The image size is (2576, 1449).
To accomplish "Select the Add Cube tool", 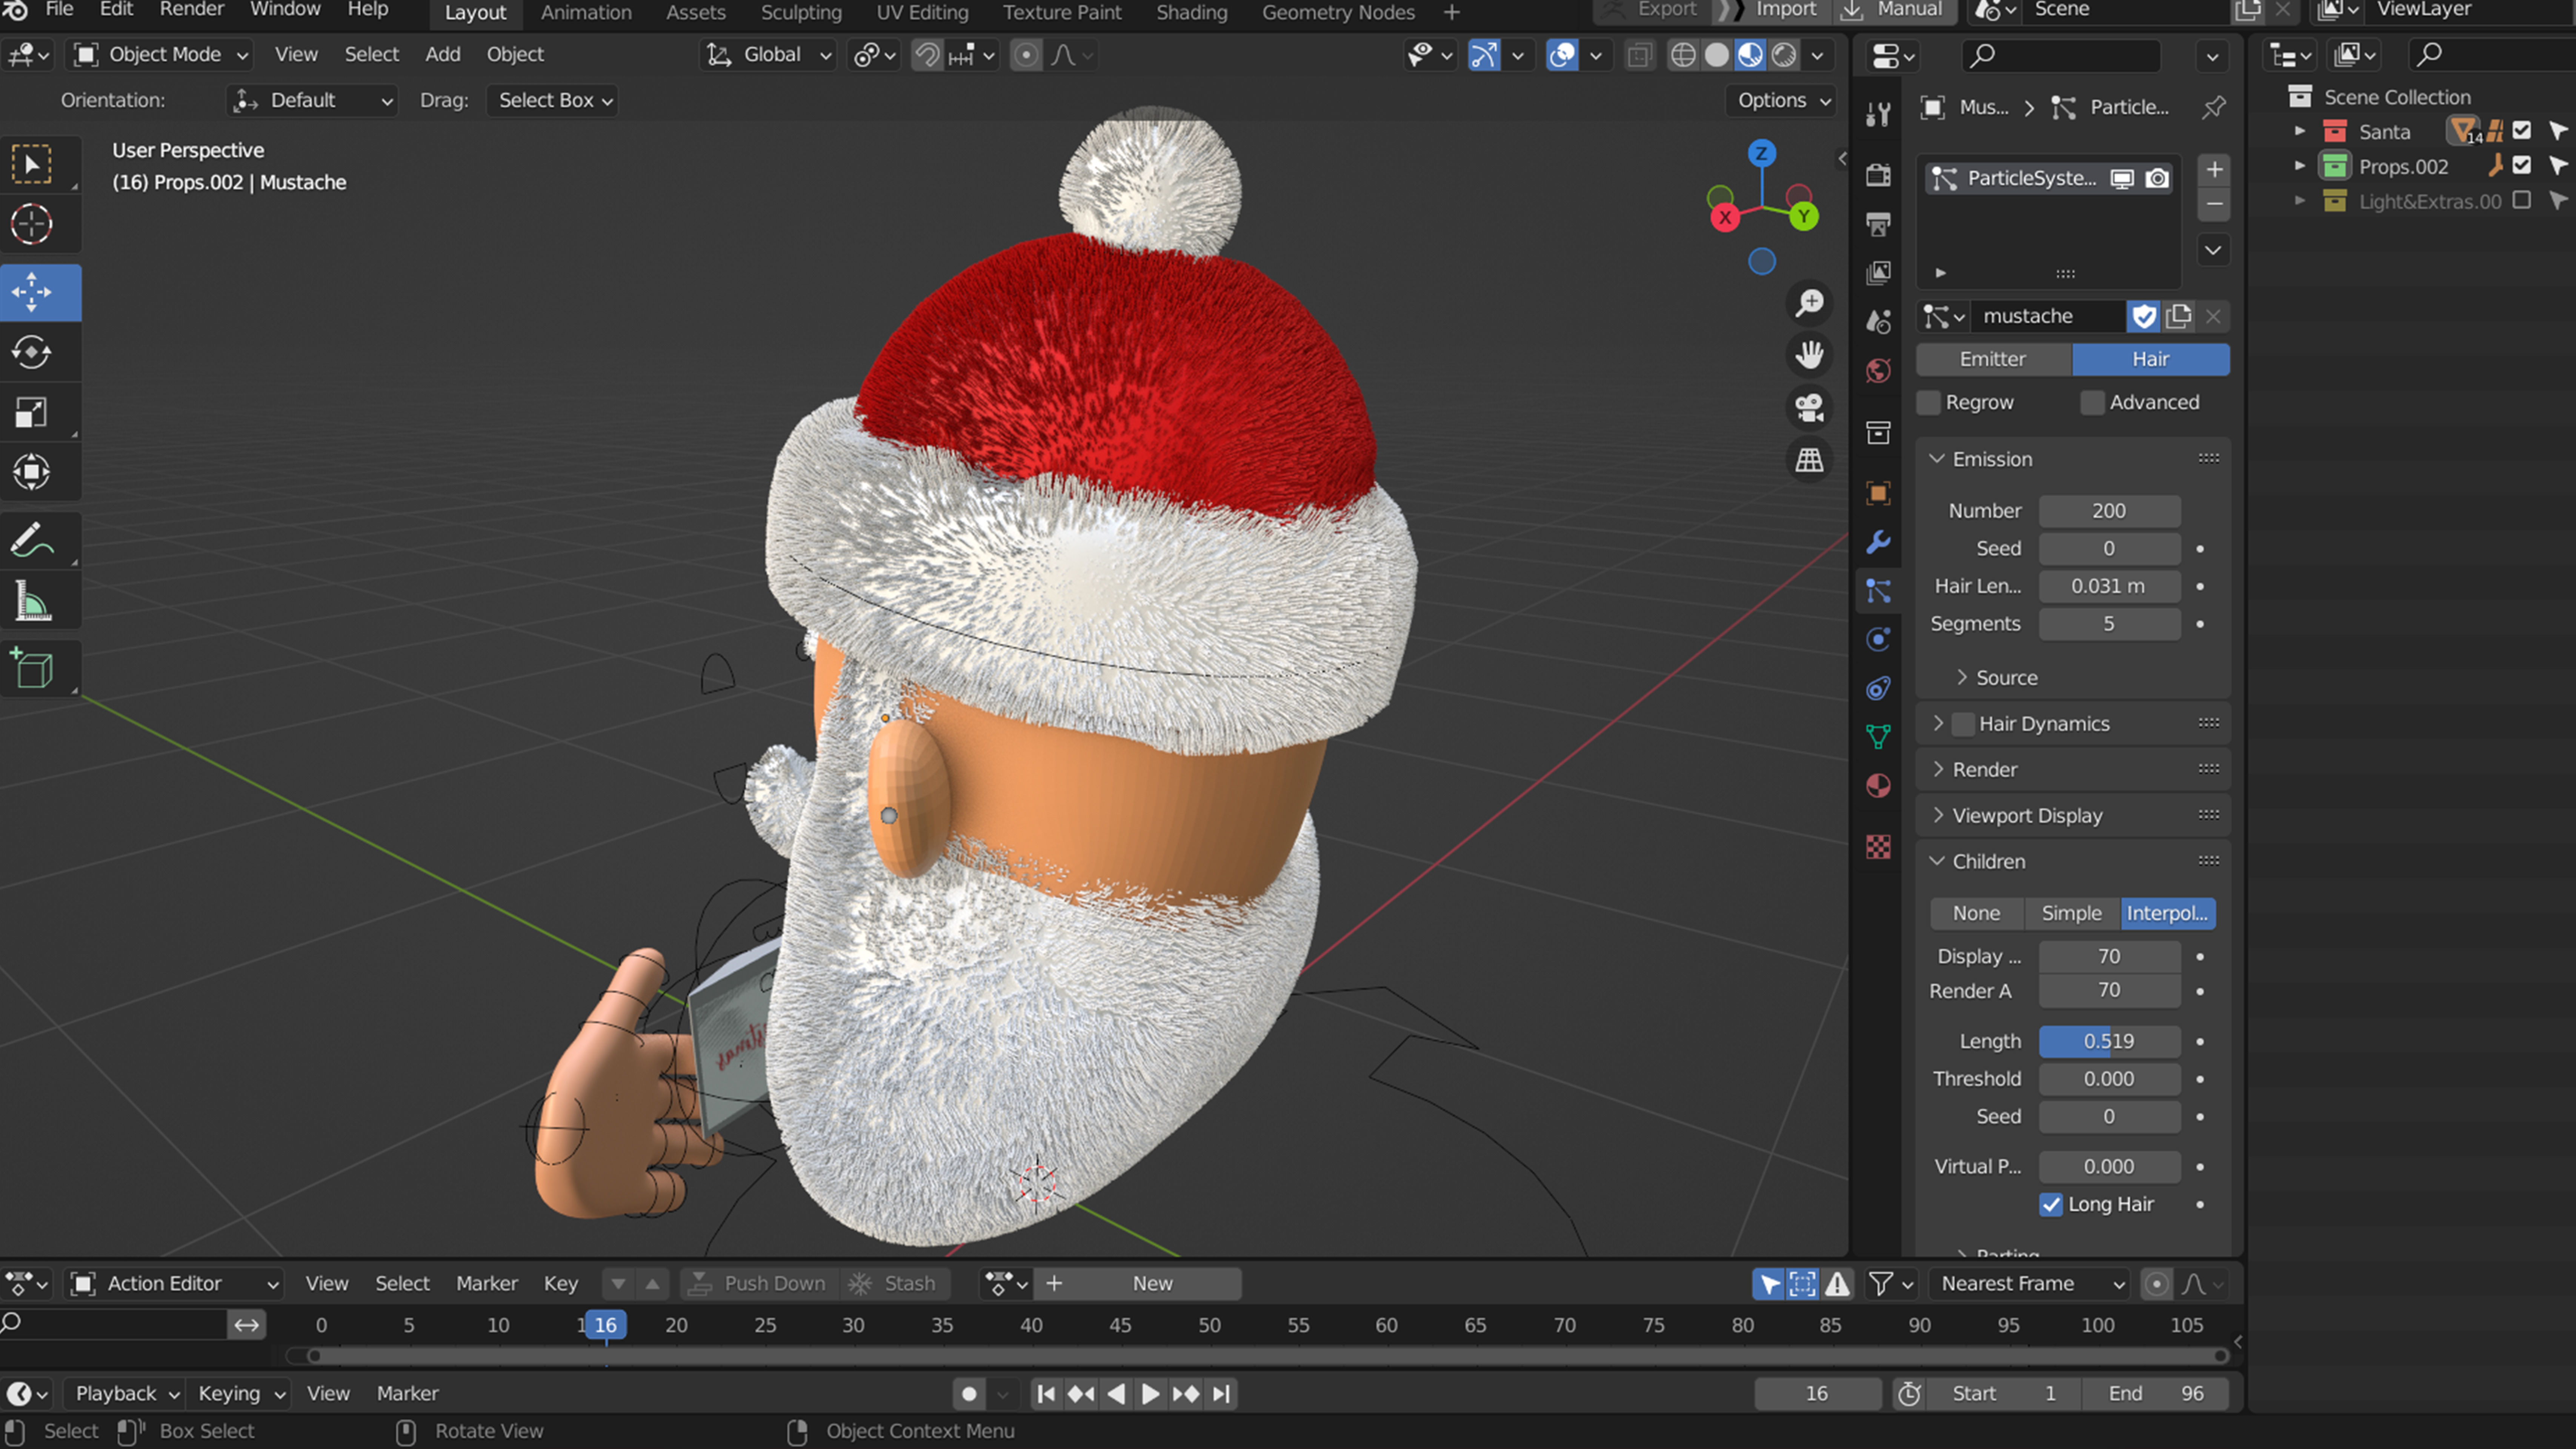I will (32, 669).
